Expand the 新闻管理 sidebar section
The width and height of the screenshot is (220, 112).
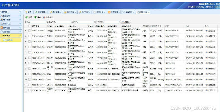pyautogui.click(x=20, y=27)
